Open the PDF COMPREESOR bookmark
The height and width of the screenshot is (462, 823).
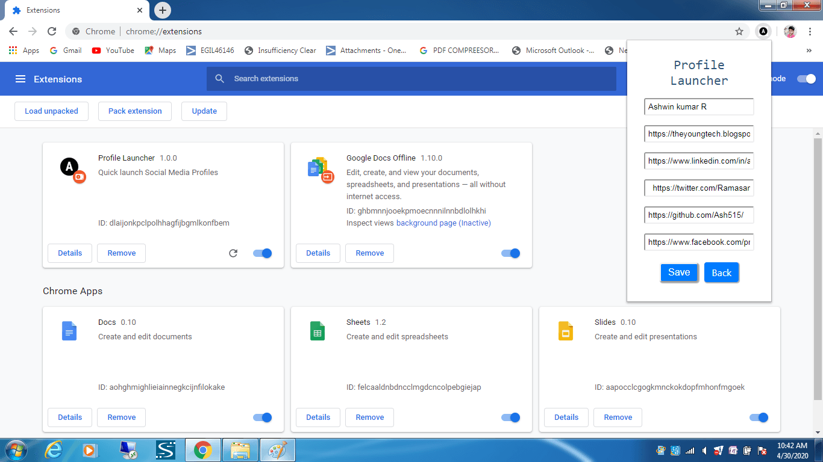tap(460, 51)
